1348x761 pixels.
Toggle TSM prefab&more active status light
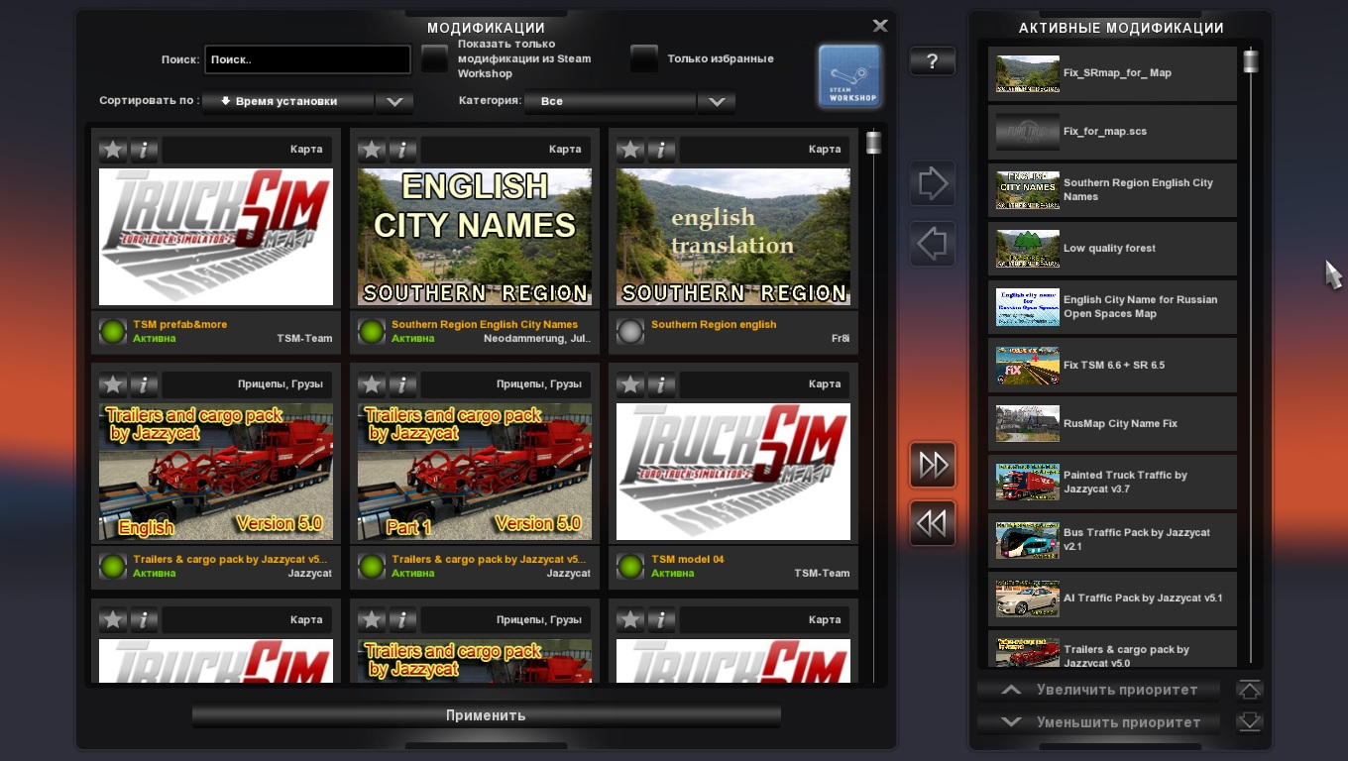point(113,331)
